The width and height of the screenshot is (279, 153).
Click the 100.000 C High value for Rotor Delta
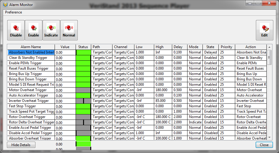(x=163, y=122)
